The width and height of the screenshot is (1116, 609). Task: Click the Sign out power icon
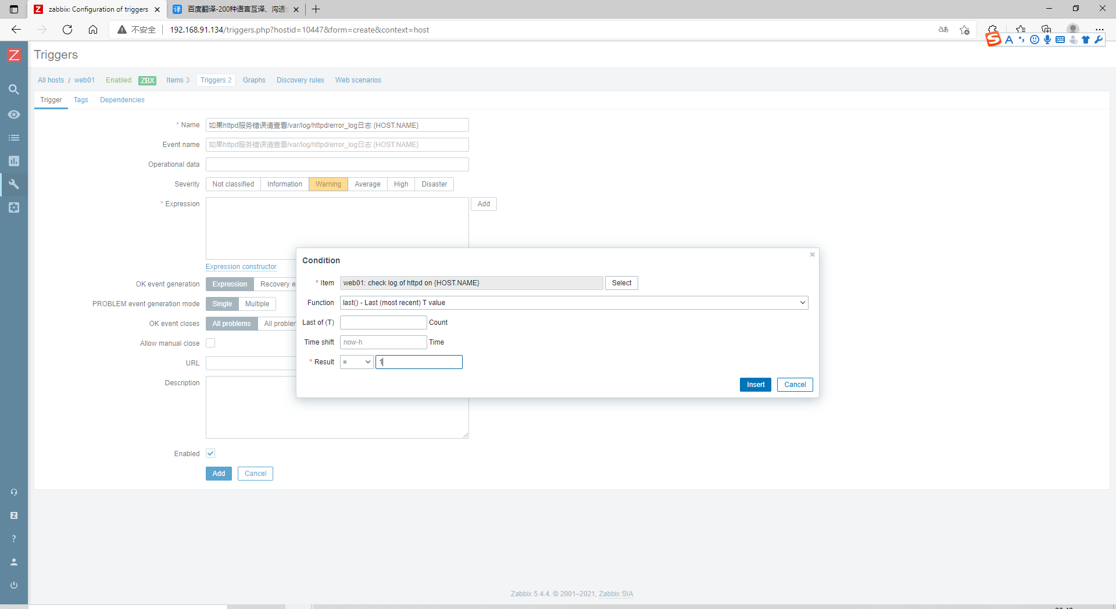[x=14, y=585]
